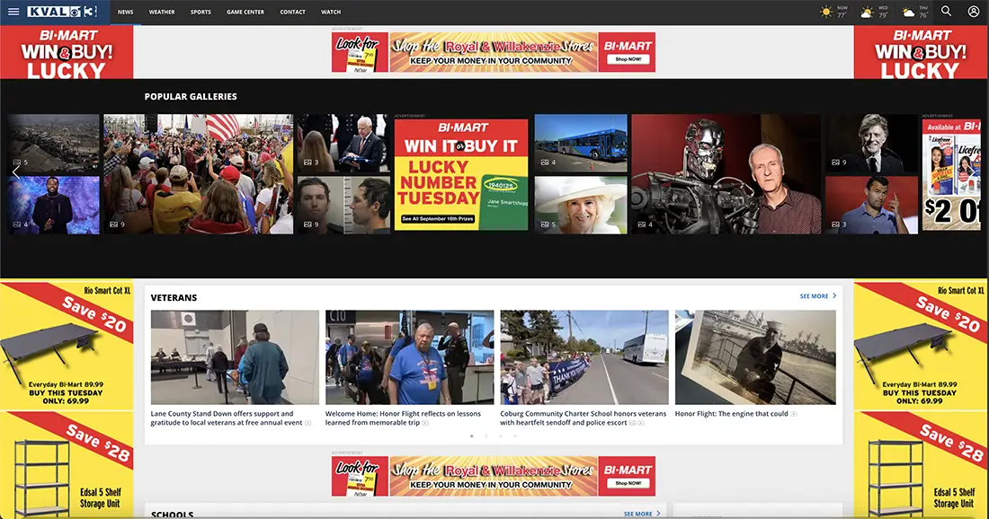Select second Veterans carousel dot
This screenshot has height=519, width=989.
coord(486,435)
